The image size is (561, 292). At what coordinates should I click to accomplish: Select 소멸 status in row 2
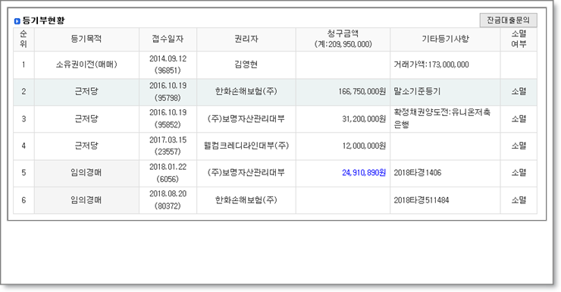(x=519, y=92)
